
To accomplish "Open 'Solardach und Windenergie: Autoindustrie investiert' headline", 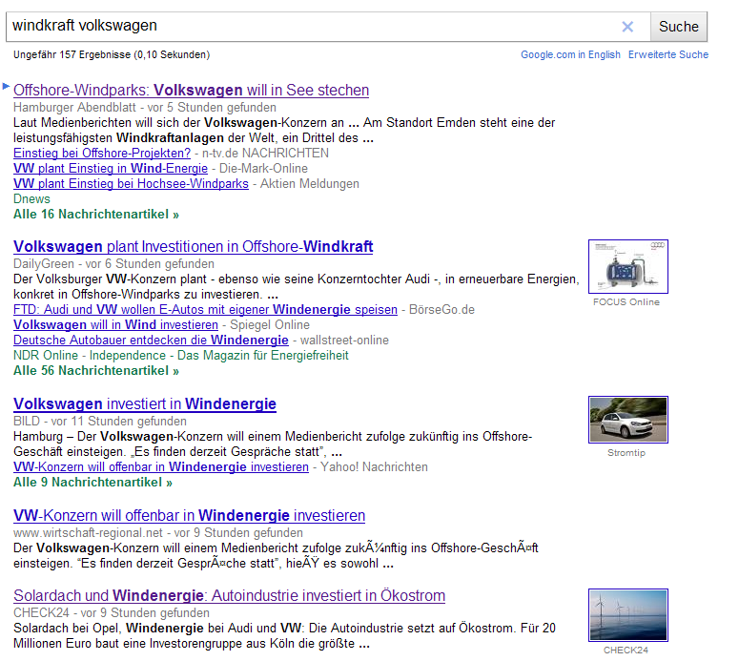I will [229, 596].
